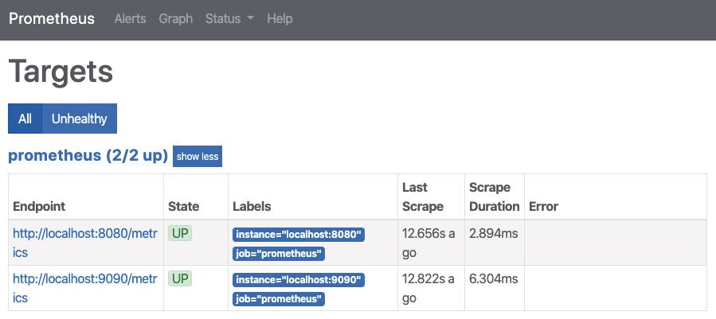The height and width of the screenshot is (319, 716).
Task: Open the Prometheus home brand link
Action: (52, 19)
